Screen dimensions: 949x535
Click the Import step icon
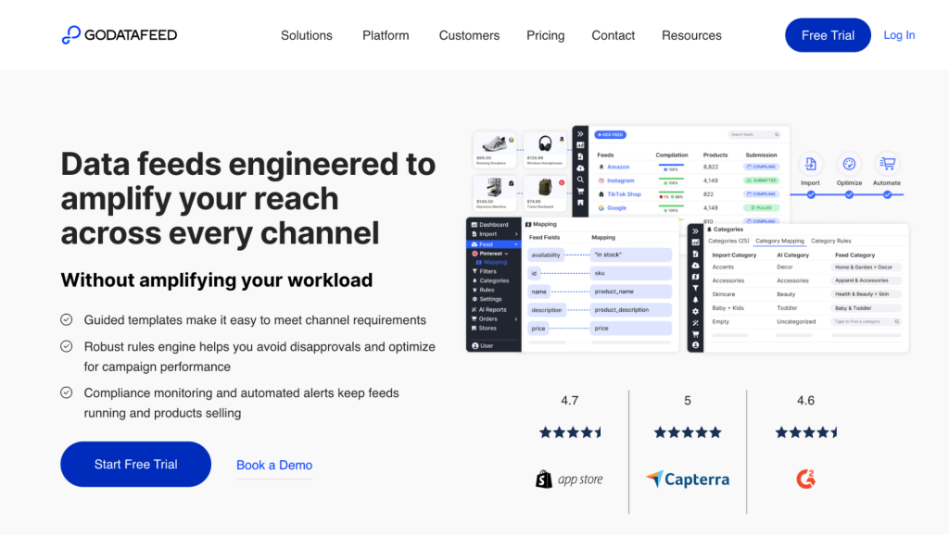(810, 164)
